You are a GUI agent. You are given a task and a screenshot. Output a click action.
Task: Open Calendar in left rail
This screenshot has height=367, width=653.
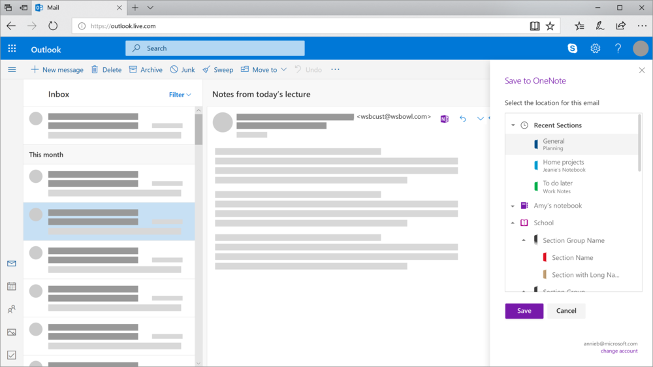pos(12,286)
